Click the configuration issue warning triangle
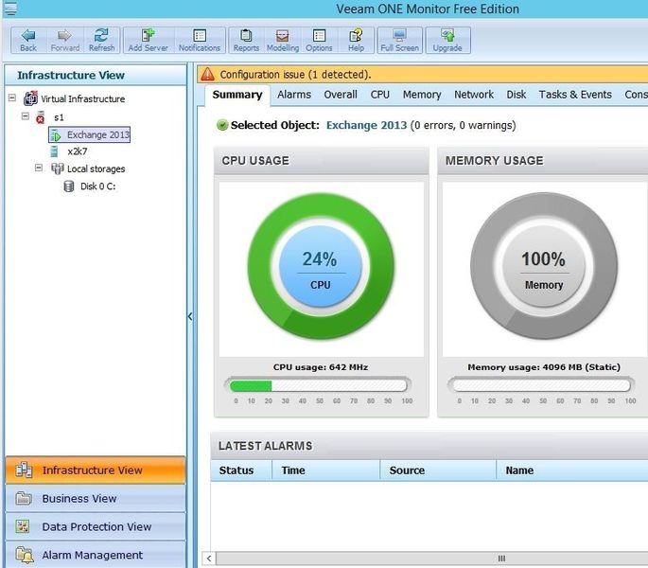 [207, 75]
